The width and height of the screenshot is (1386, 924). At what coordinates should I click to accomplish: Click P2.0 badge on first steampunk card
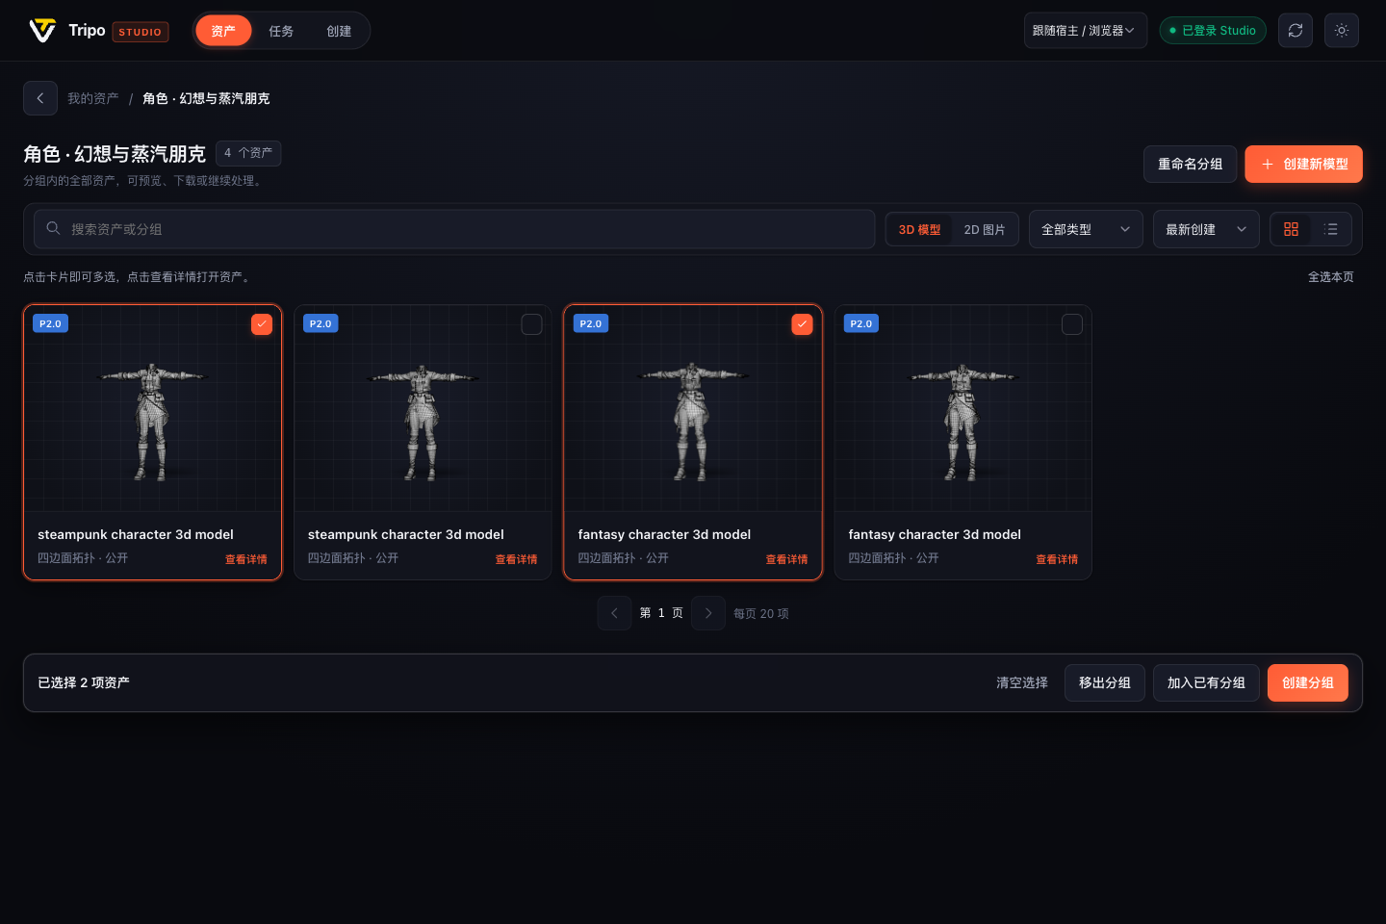(50, 323)
